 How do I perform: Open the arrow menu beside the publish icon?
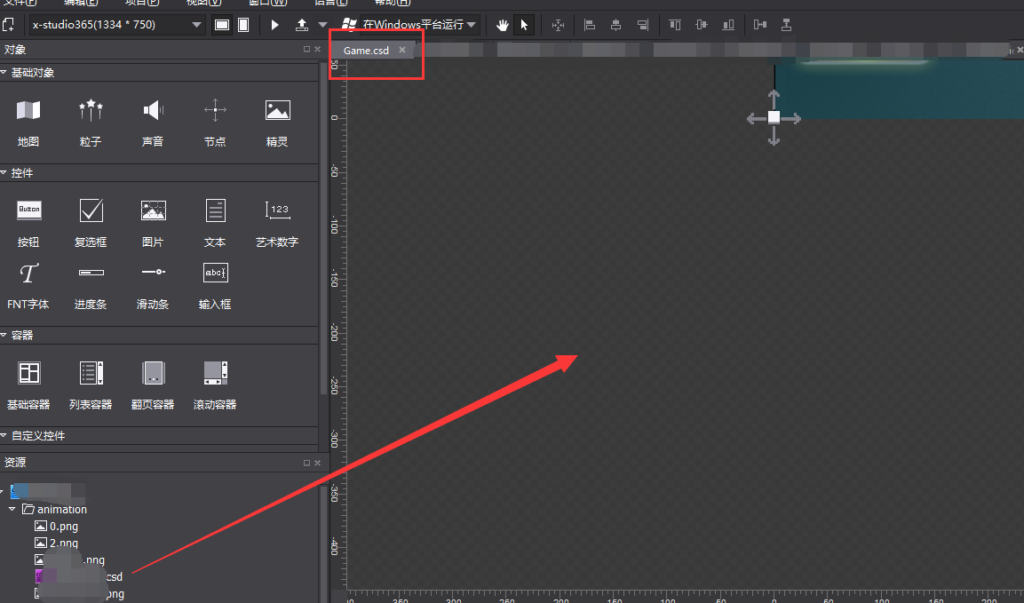click(x=322, y=25)
